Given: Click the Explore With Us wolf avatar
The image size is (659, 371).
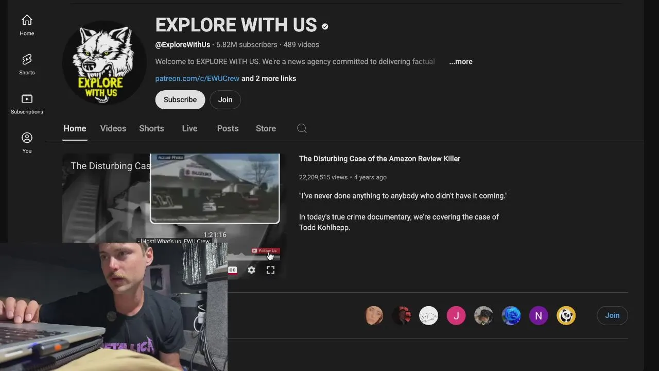Looking at the screenshot, I should [105, 63].
